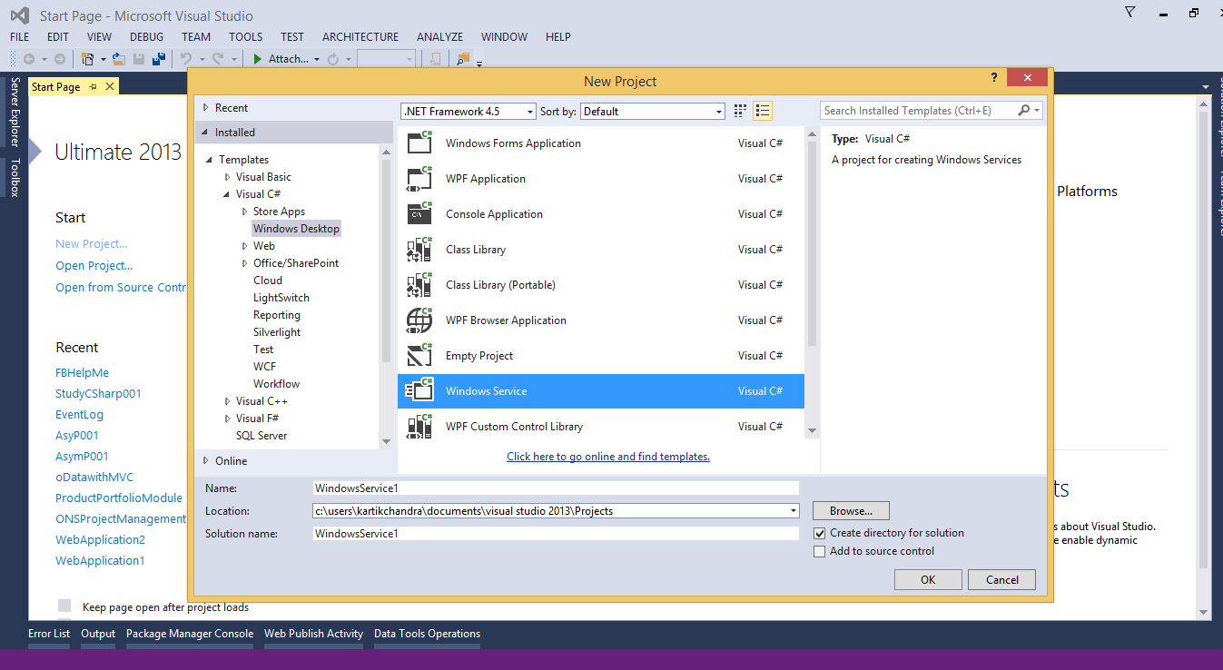Select the Windows Forms Application template icon
This screenshot has width=1223, height=670.
(419, 143)
